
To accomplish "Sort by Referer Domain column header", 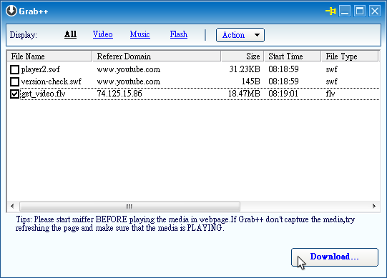I will (157, 56).
